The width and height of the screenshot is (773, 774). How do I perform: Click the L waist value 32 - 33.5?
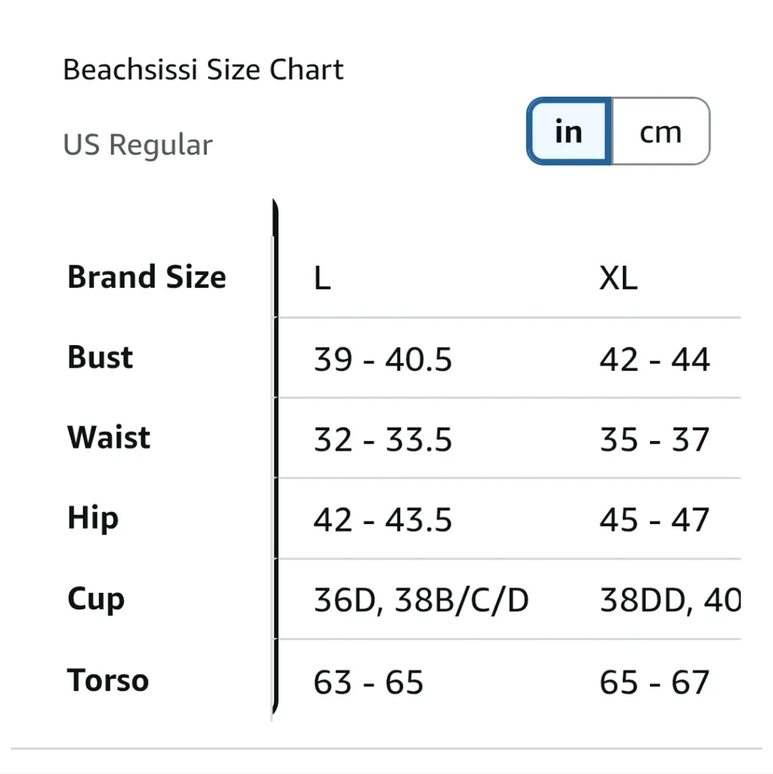[x=382, y=440]
